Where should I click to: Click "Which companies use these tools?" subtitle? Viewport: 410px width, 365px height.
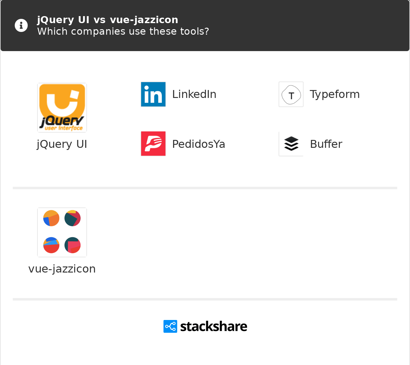(123, 31)
